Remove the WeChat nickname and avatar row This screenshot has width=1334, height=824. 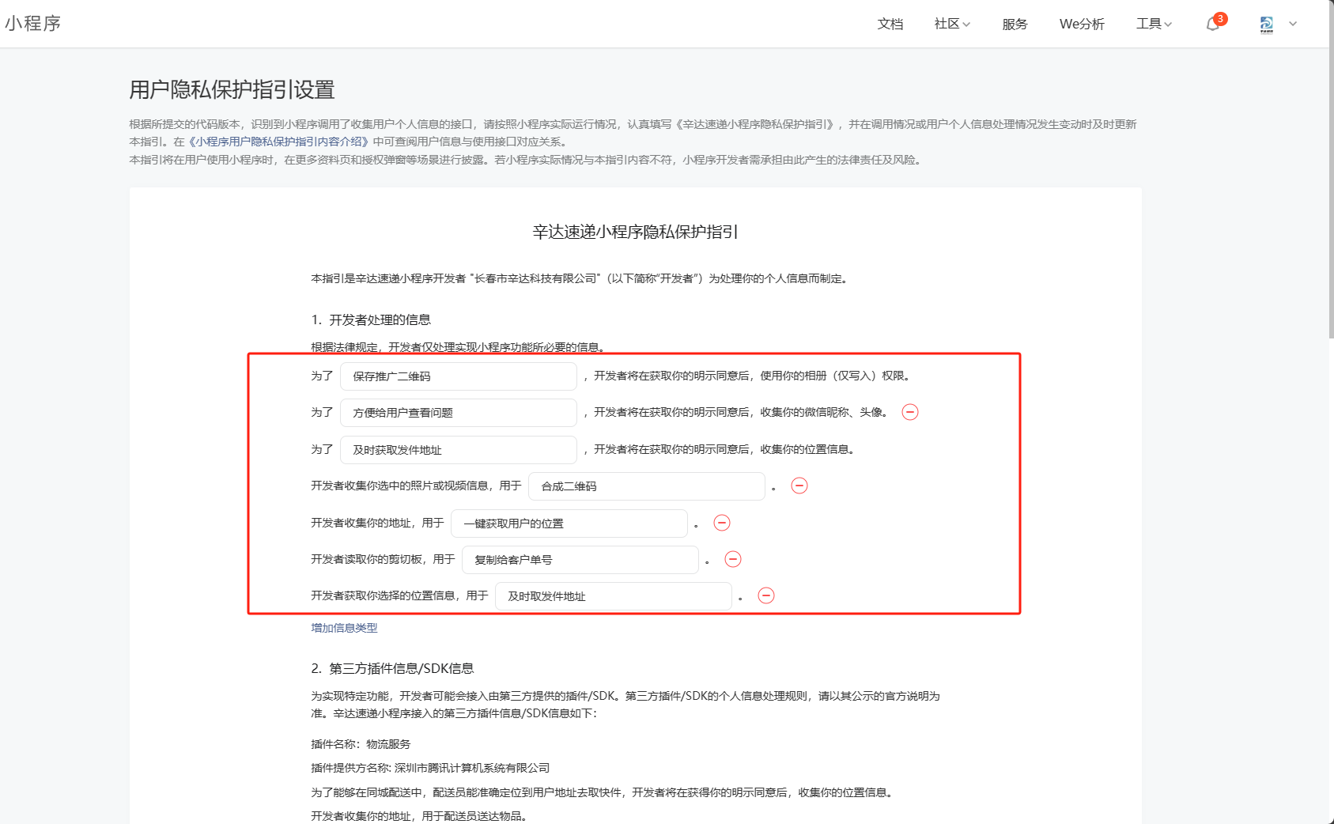coord(910,412)
